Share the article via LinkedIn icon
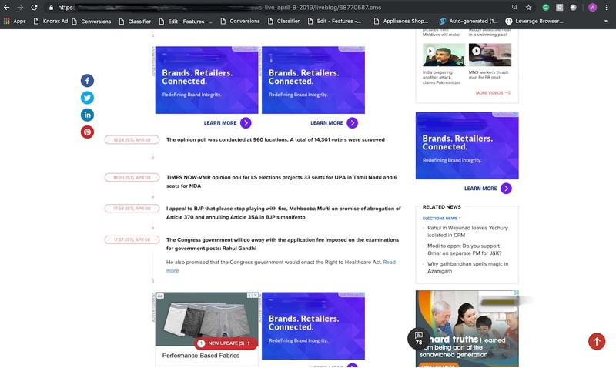This screenshot has width=616, height=368. coord(87,115)
